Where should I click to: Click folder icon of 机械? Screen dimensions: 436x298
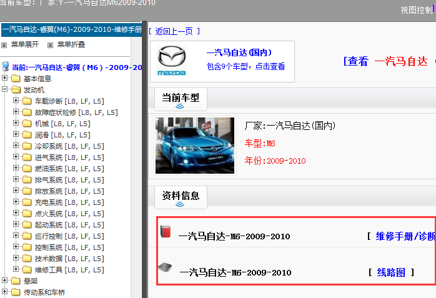point(27,124)
